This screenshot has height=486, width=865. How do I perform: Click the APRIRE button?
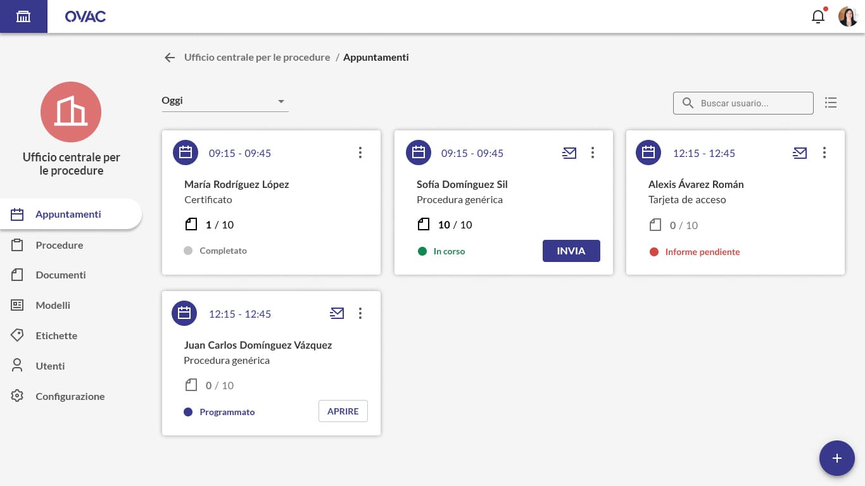(343, 411)
